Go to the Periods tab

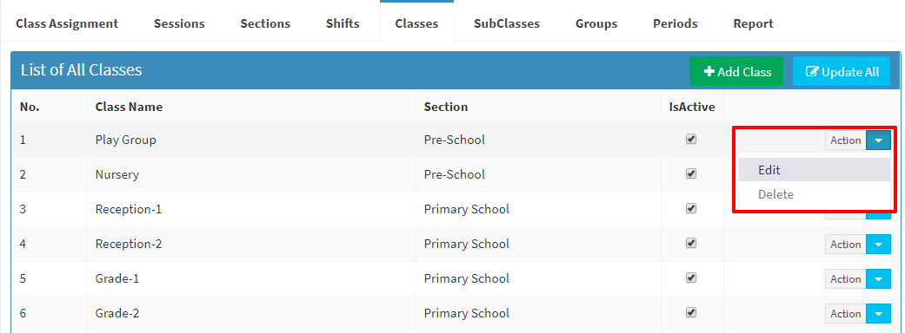click(675, 23)
